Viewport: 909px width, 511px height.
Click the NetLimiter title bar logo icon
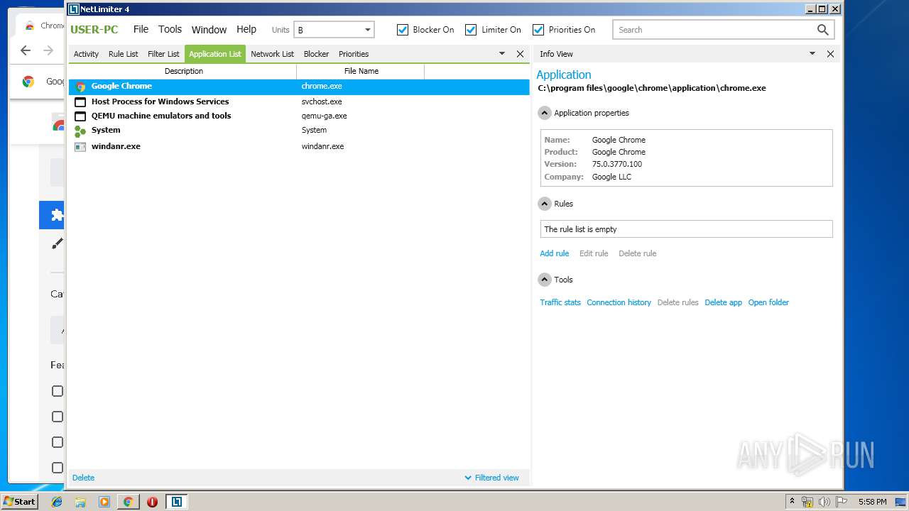point(73,9)
